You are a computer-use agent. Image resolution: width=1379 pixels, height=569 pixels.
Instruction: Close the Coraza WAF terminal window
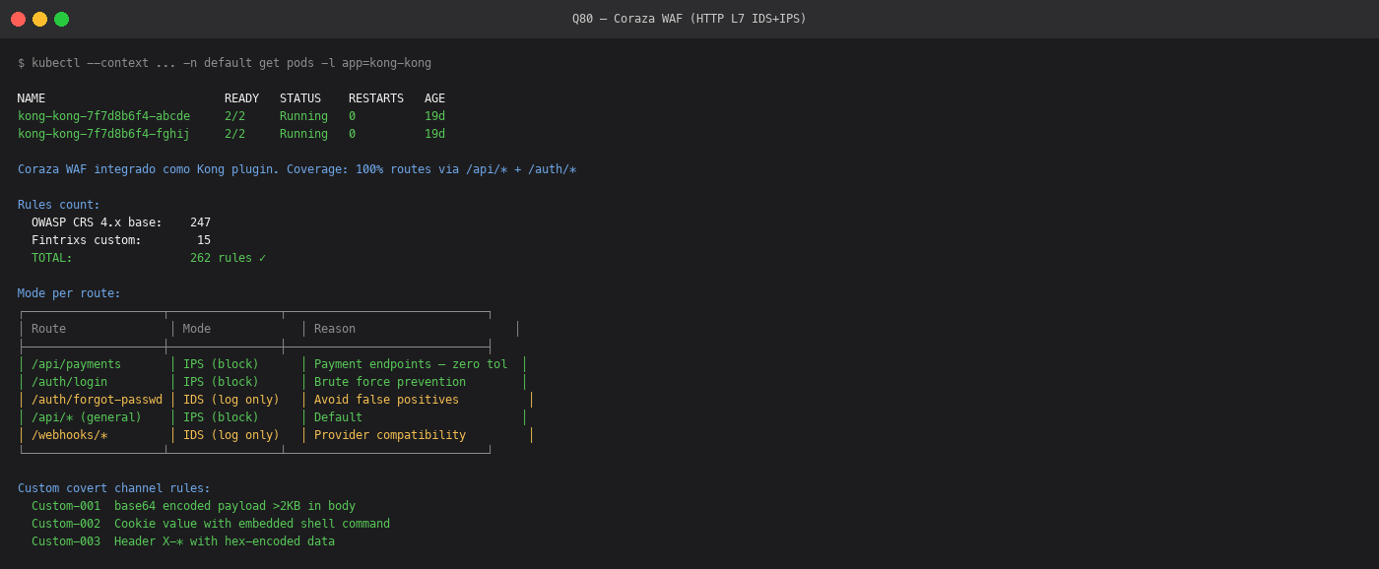[18, 19]
